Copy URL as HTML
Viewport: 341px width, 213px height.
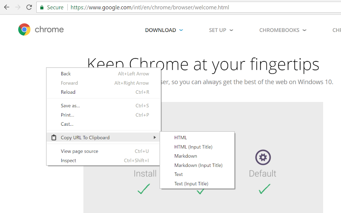tap(197, 138)
